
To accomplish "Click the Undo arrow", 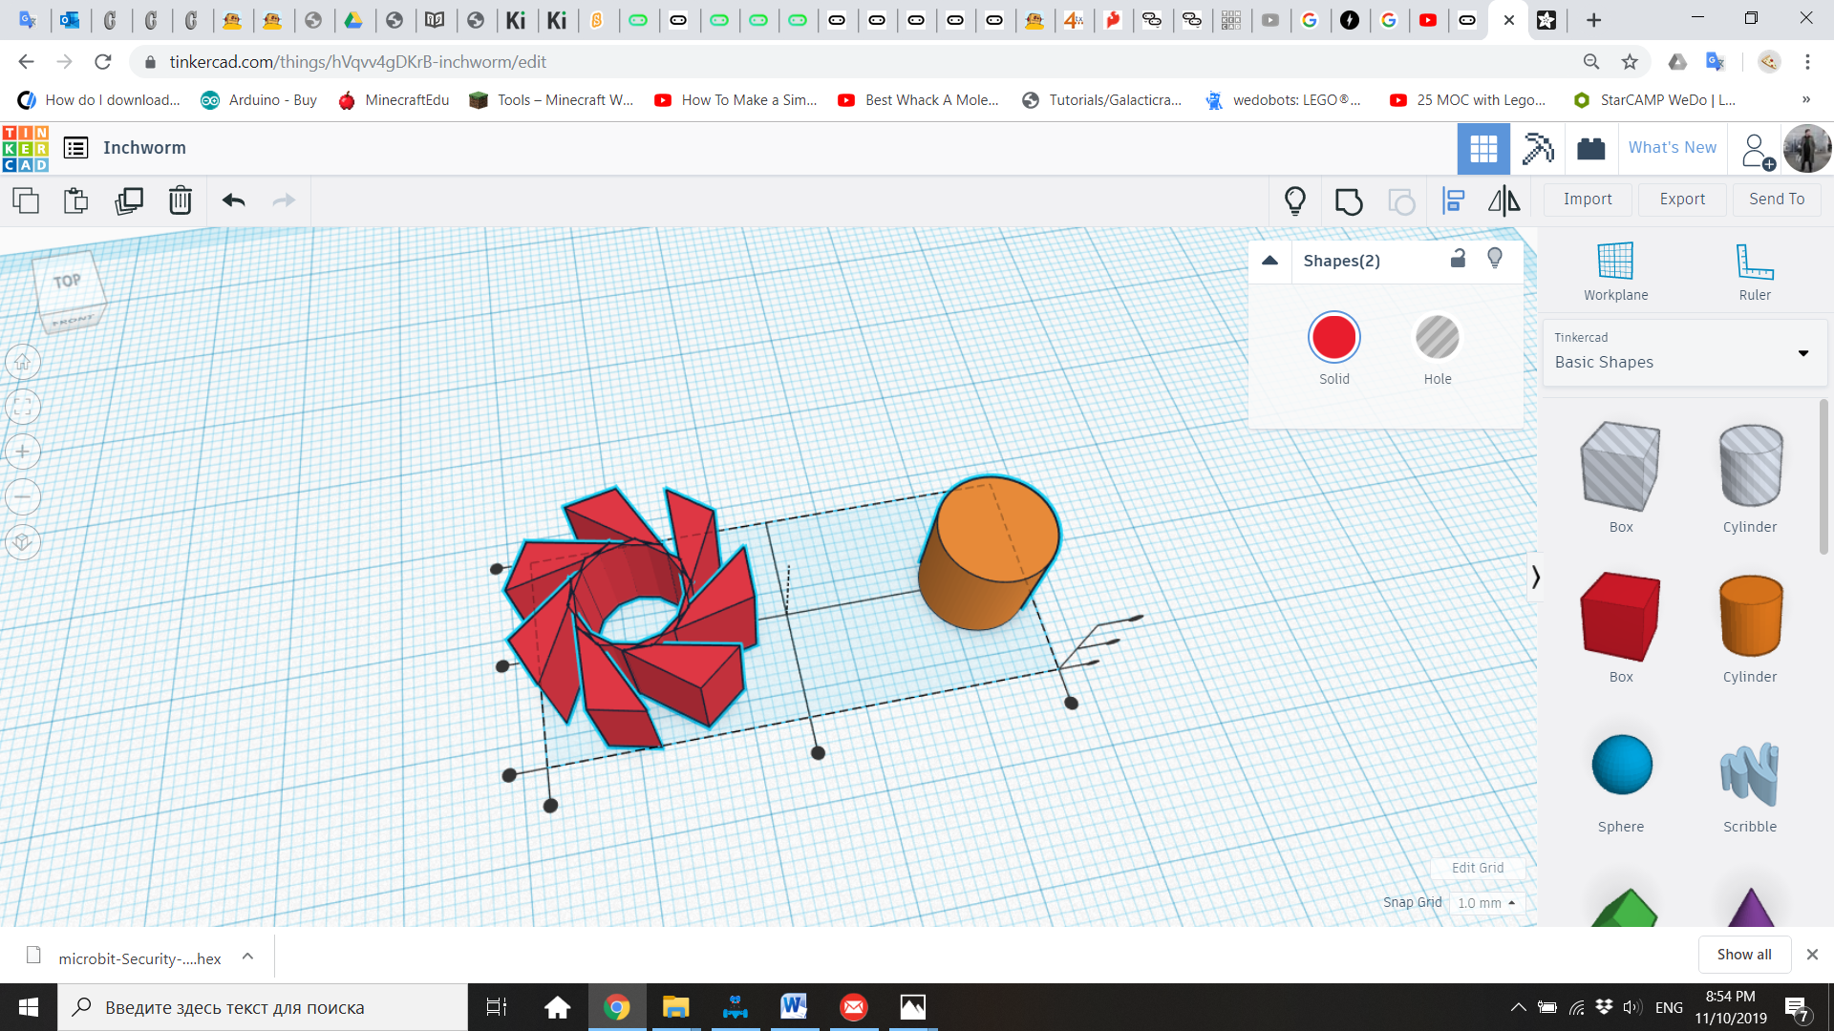I will (232, 200).
